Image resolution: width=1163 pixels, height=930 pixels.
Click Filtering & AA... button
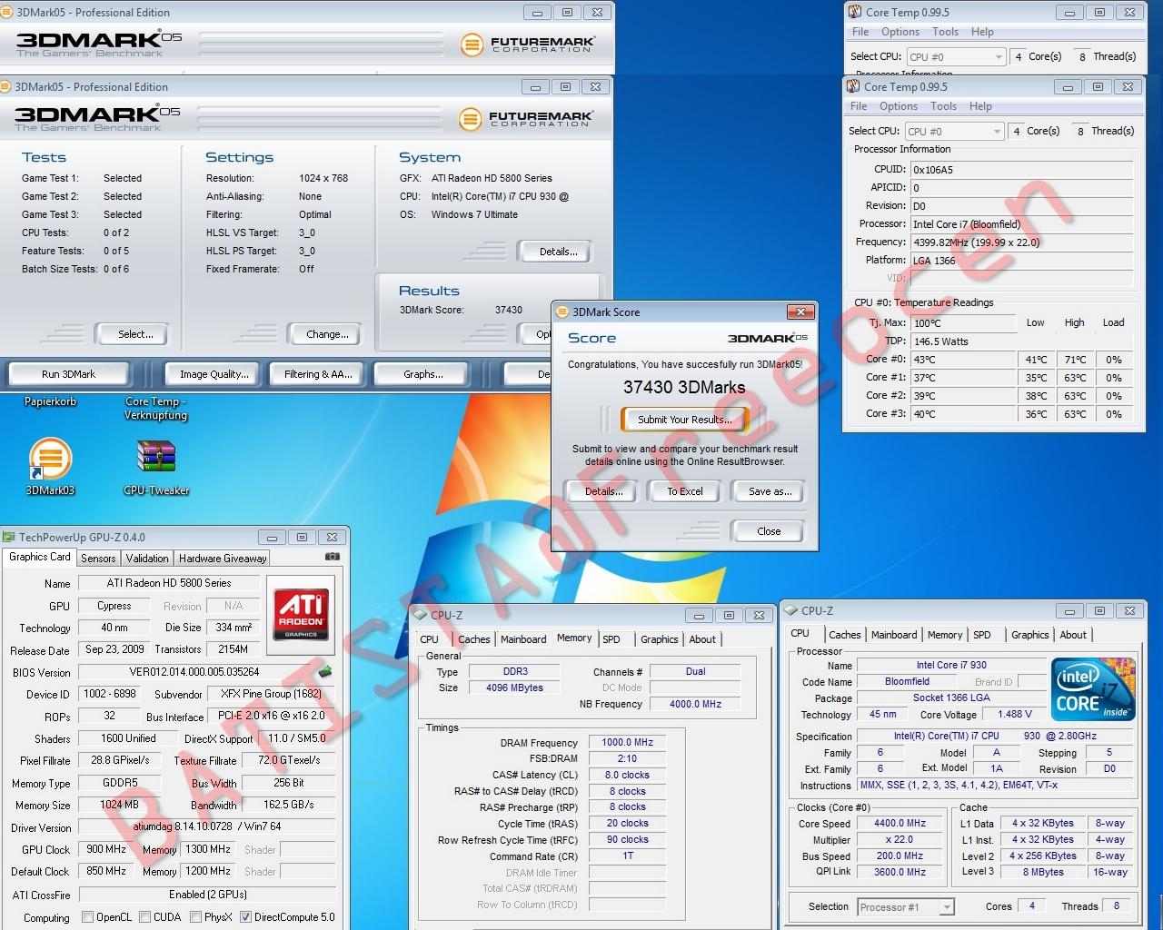pyautogui.click(x=318, y=374)
